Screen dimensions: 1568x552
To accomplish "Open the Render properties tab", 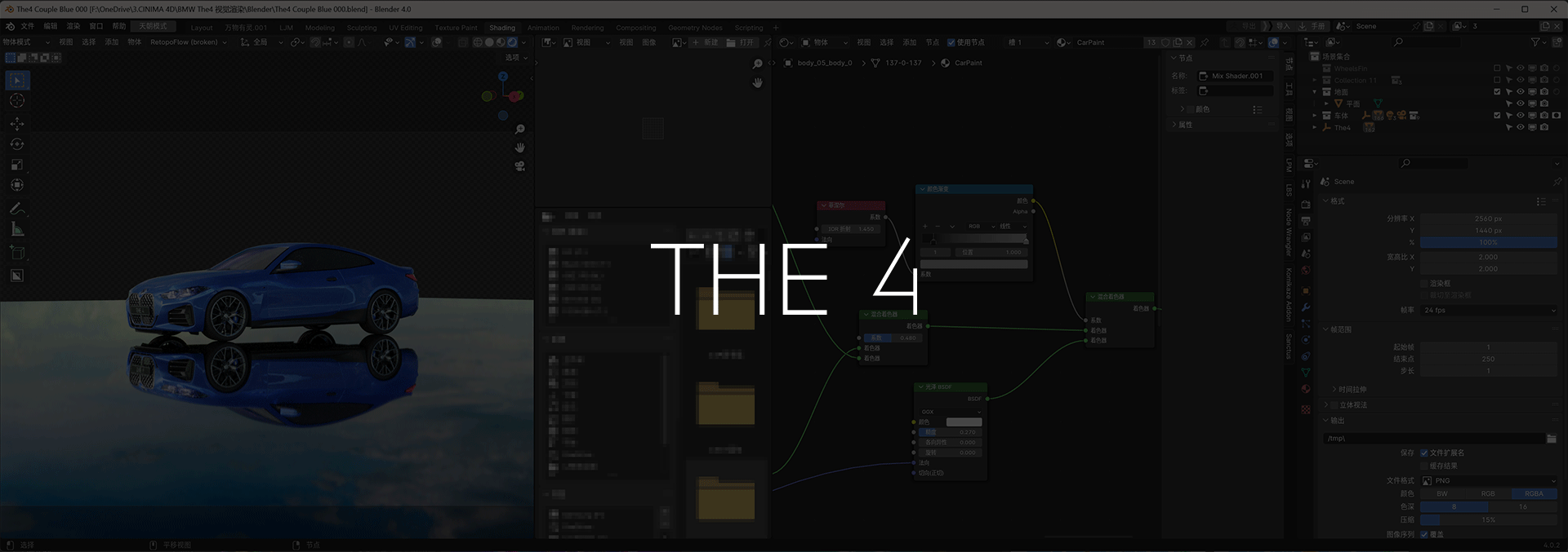I will tap(1306, 205).
